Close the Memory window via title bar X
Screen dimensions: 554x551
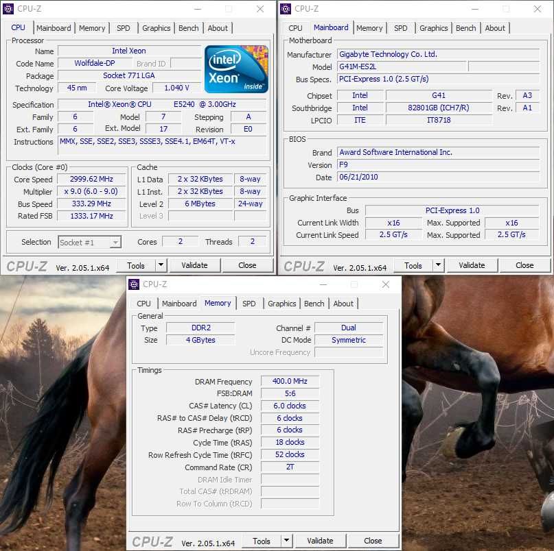386,284
